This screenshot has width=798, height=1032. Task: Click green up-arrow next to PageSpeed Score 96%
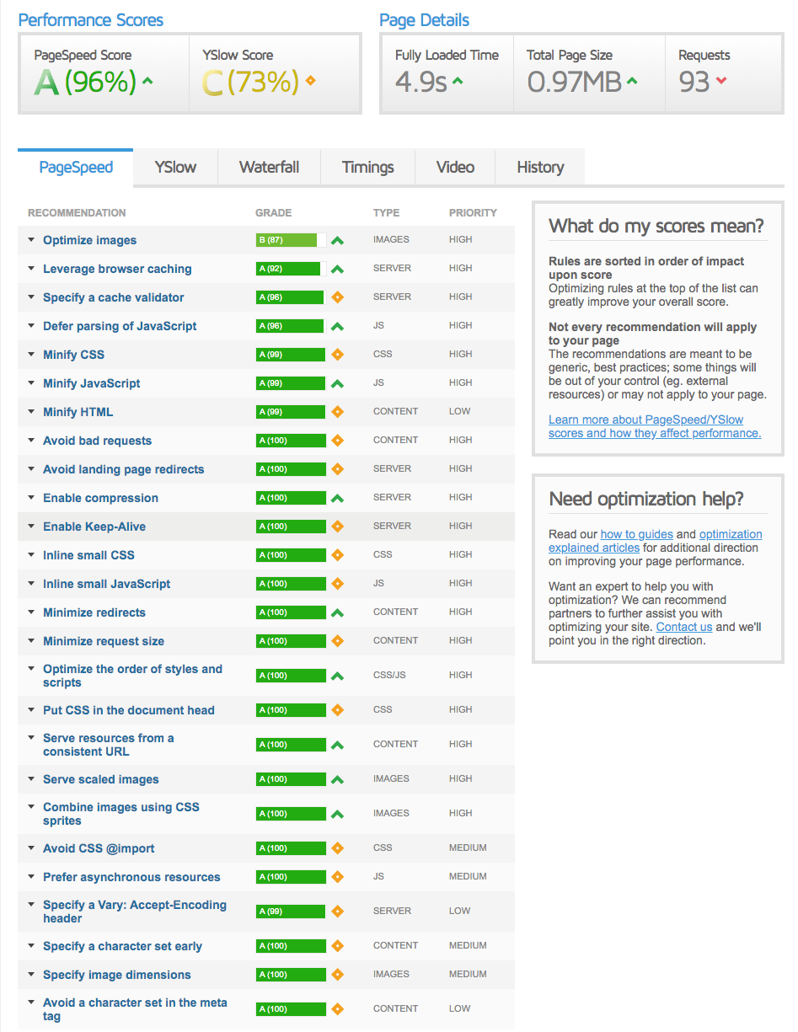point(148,82)
